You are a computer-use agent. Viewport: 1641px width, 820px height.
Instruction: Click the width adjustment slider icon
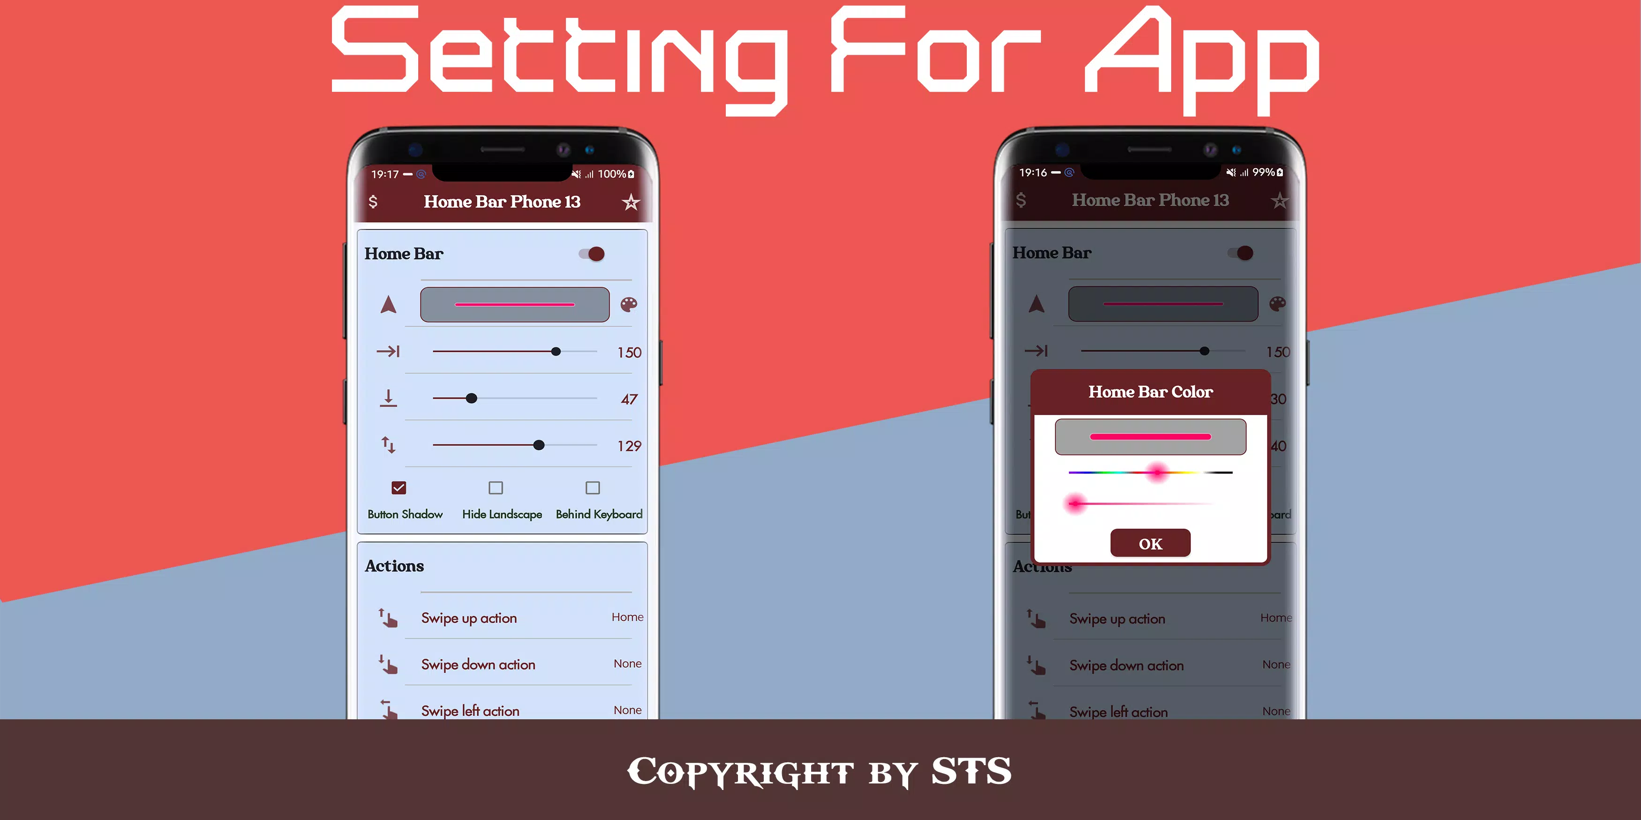[386, 351]
